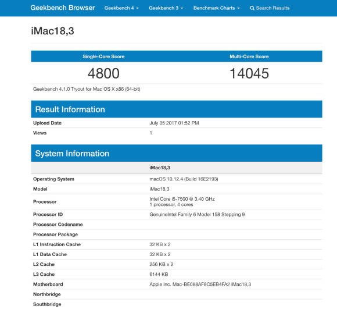Select the iMac18,3 page title
Viewport: 337px width, 309px height.
tap(53, 31)
